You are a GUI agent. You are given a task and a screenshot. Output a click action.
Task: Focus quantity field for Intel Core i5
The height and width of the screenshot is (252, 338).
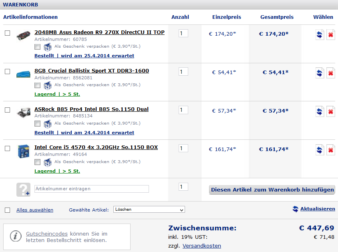(183, 149)
